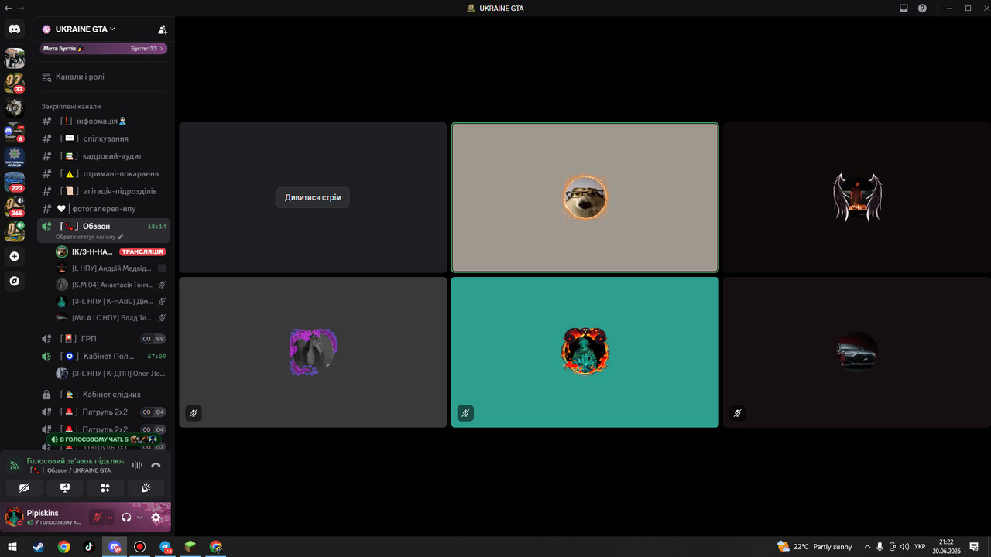
Task: Open інформація text channel
Action: pos(102,121)
